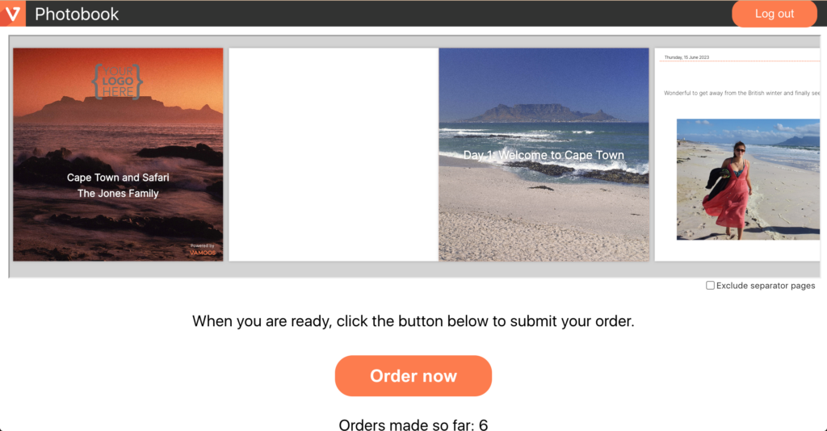Click the Thursday, 15 June 2023 date header
This screenshot has height=431, width=827.
686,57
